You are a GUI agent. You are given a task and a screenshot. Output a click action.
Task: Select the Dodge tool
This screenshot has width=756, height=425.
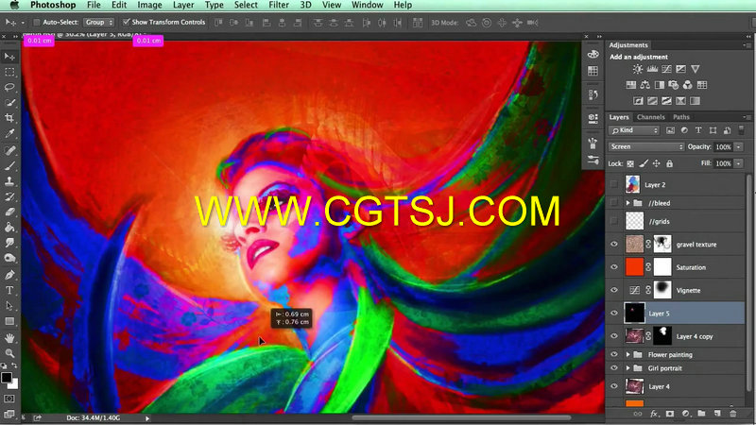point(9,258)
